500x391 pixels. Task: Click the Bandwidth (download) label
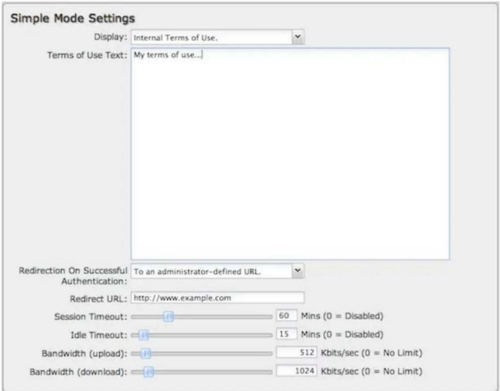tap(78, 372)
